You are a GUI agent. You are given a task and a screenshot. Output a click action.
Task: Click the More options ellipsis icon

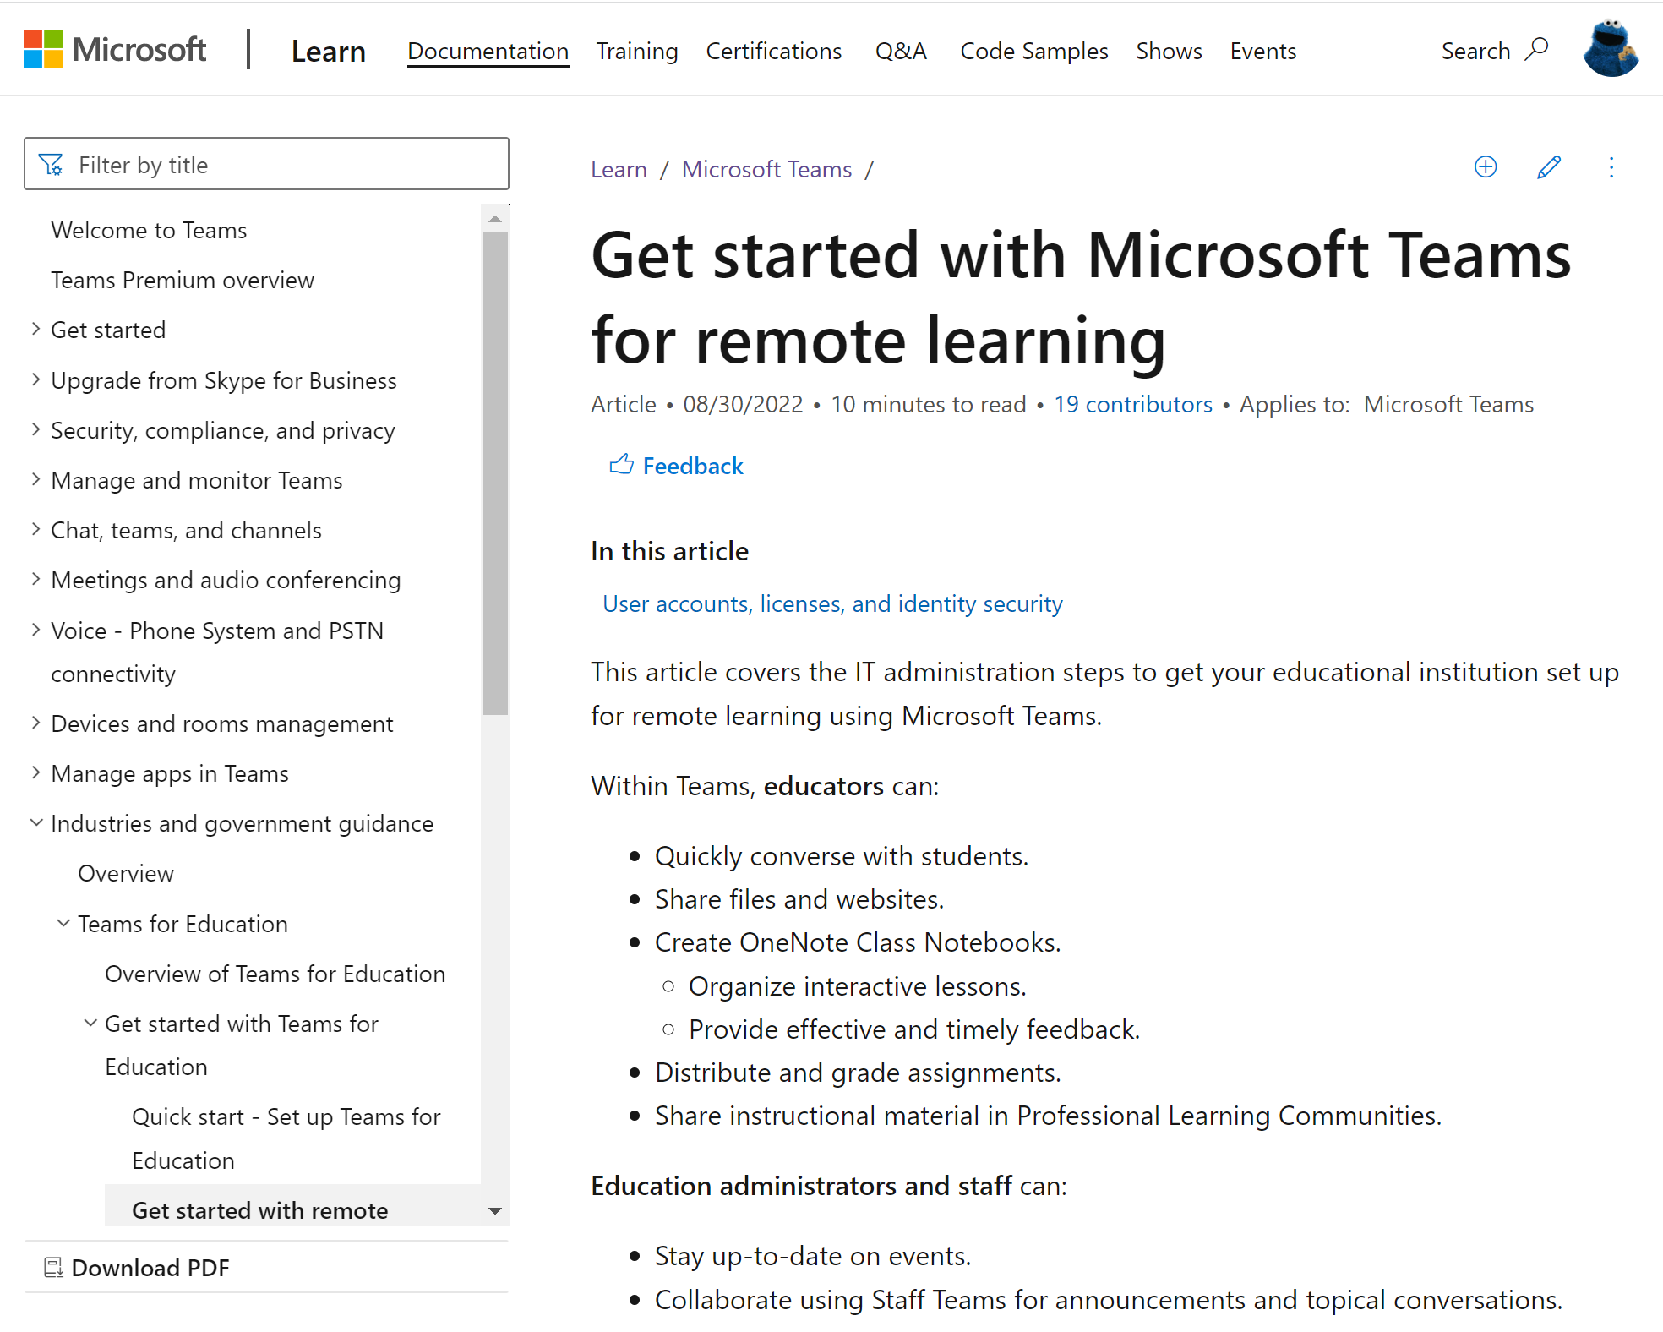(1611, 167)
